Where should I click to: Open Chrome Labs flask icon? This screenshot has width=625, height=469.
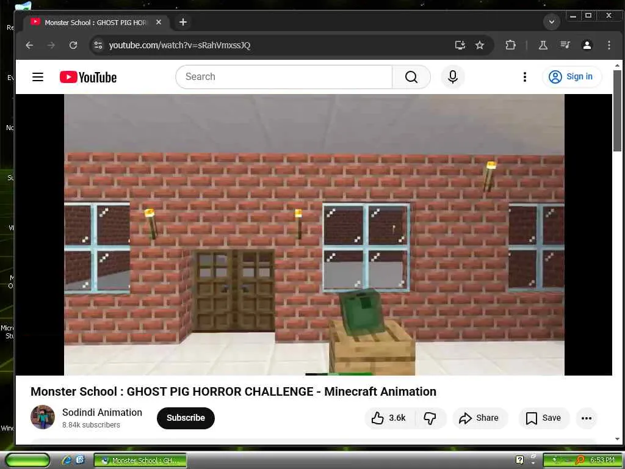(x=543, y=45)
